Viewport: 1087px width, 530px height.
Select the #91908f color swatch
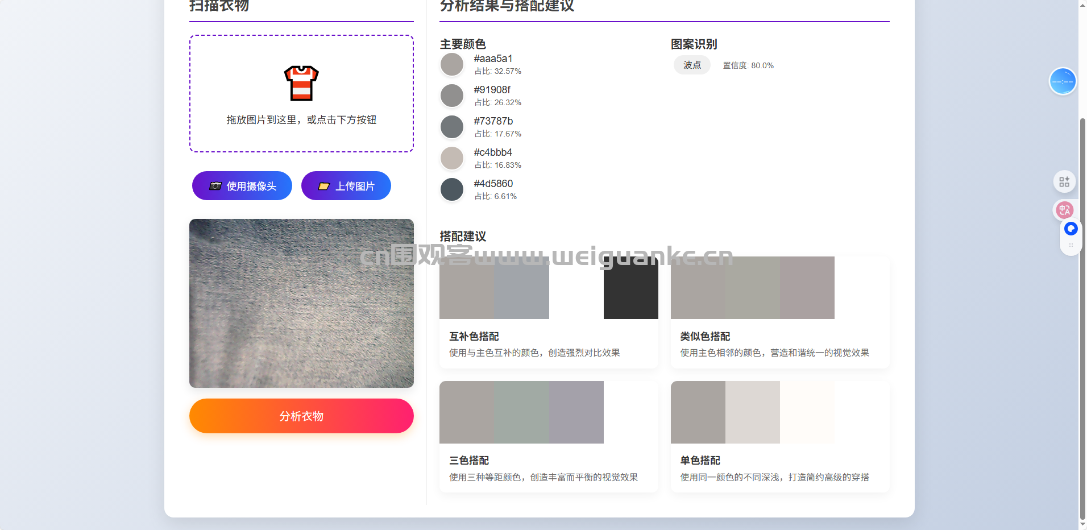(x=452, y=96)
